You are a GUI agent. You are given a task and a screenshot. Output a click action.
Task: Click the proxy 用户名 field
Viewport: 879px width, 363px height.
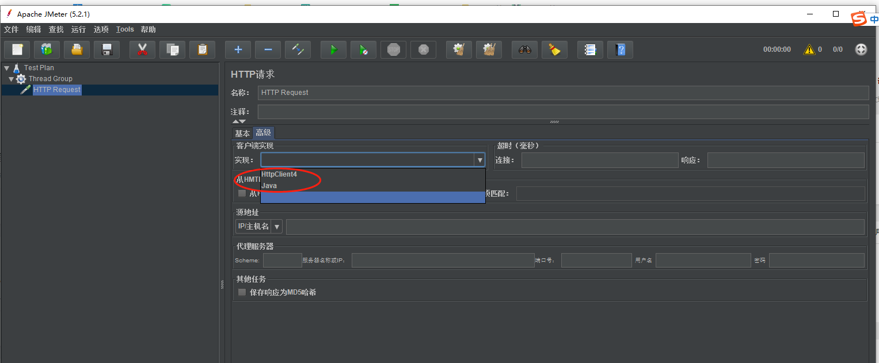703,261
